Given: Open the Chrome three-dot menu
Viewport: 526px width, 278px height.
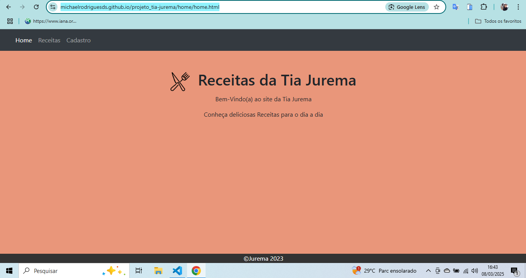Looking at the screenshot, I should click(518, 7).
